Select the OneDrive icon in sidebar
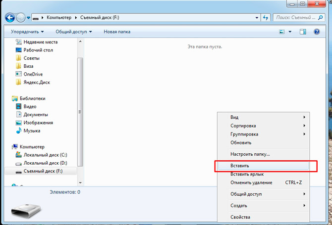 pos(19,74)
